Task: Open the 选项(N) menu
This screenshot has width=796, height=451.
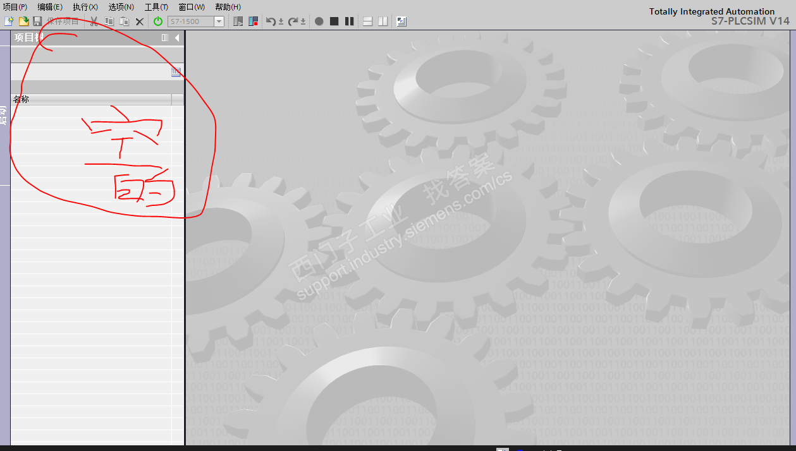Action: coord(121,7)
